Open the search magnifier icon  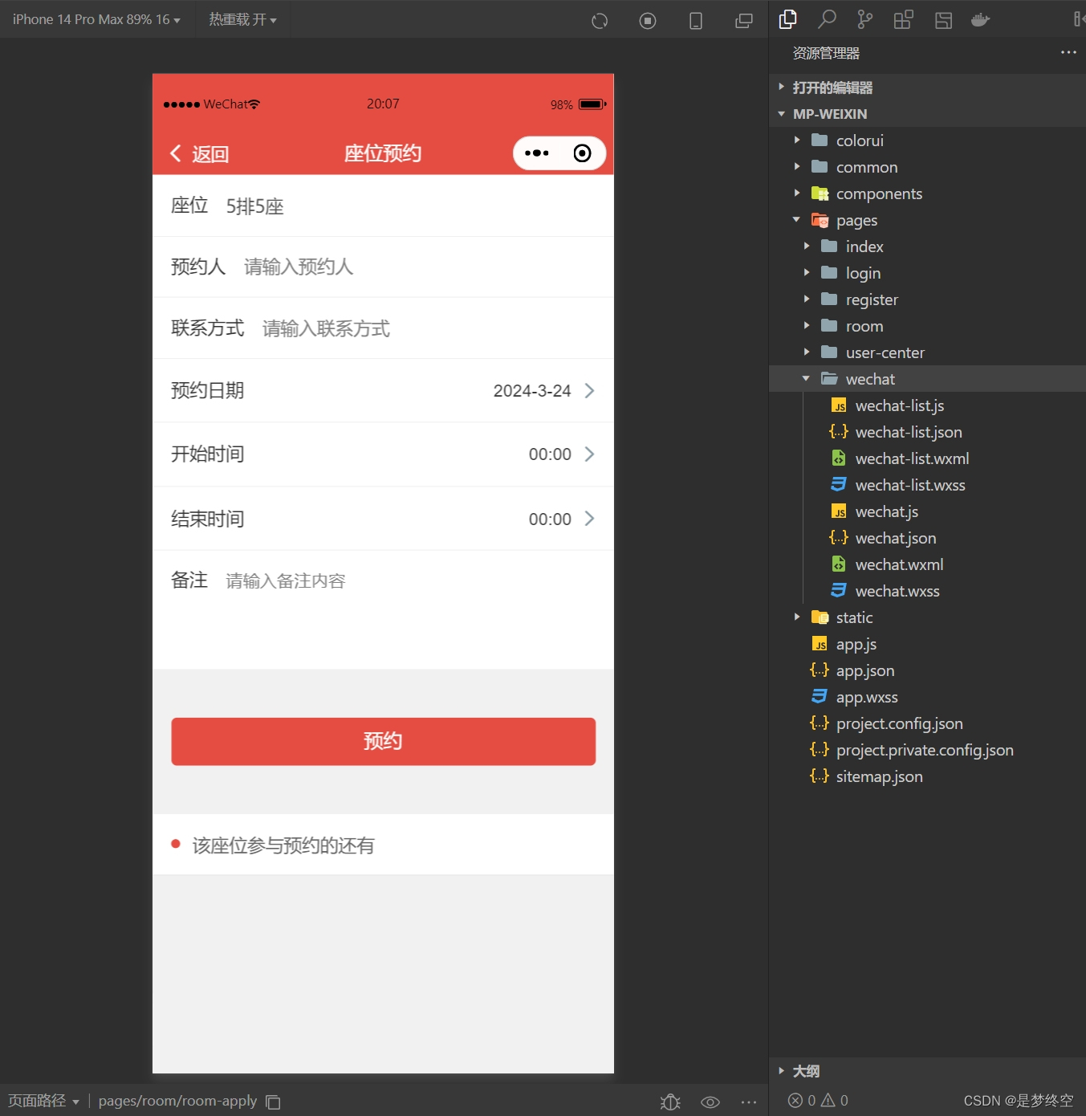coord(827,19)
